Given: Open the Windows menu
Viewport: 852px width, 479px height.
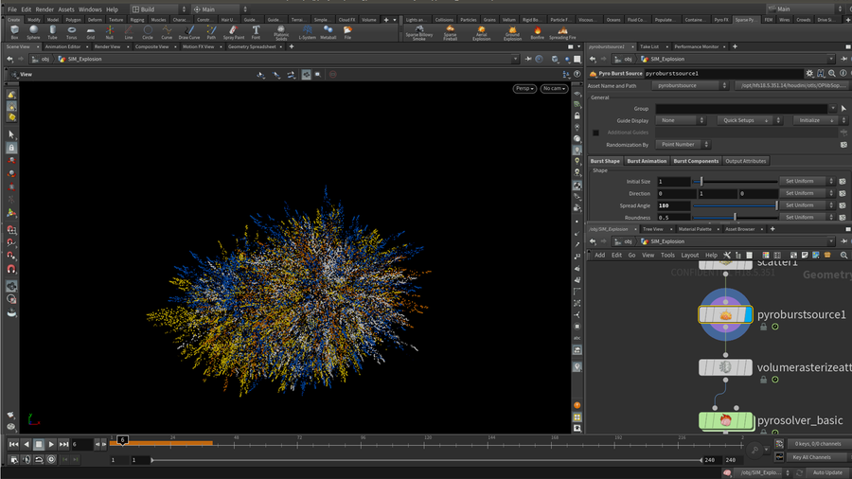Looking at the screenshot, I should pyautogui.click(x=90, y=9).
